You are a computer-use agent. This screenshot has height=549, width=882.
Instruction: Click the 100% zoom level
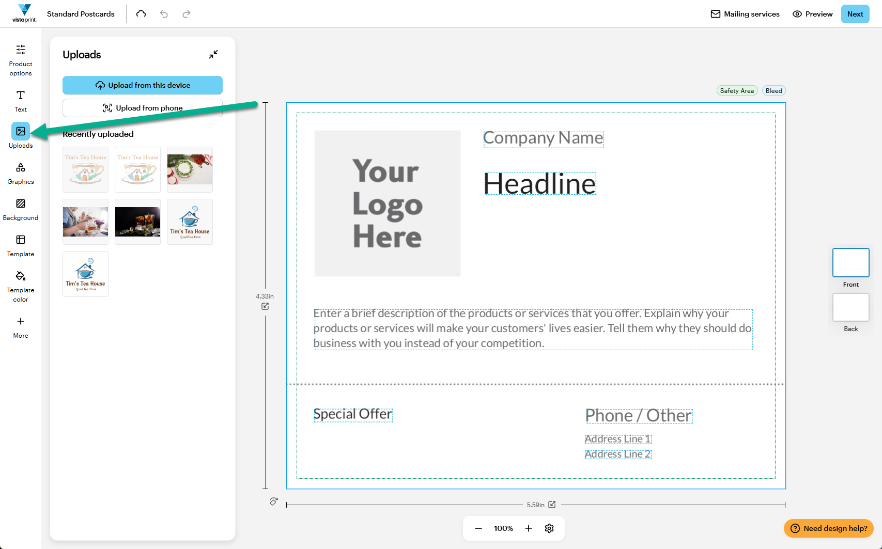pyautogui.click(x=503, y=528)
